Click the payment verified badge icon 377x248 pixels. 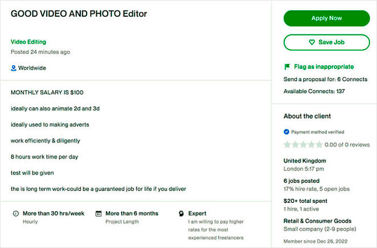tap(287, 132)
